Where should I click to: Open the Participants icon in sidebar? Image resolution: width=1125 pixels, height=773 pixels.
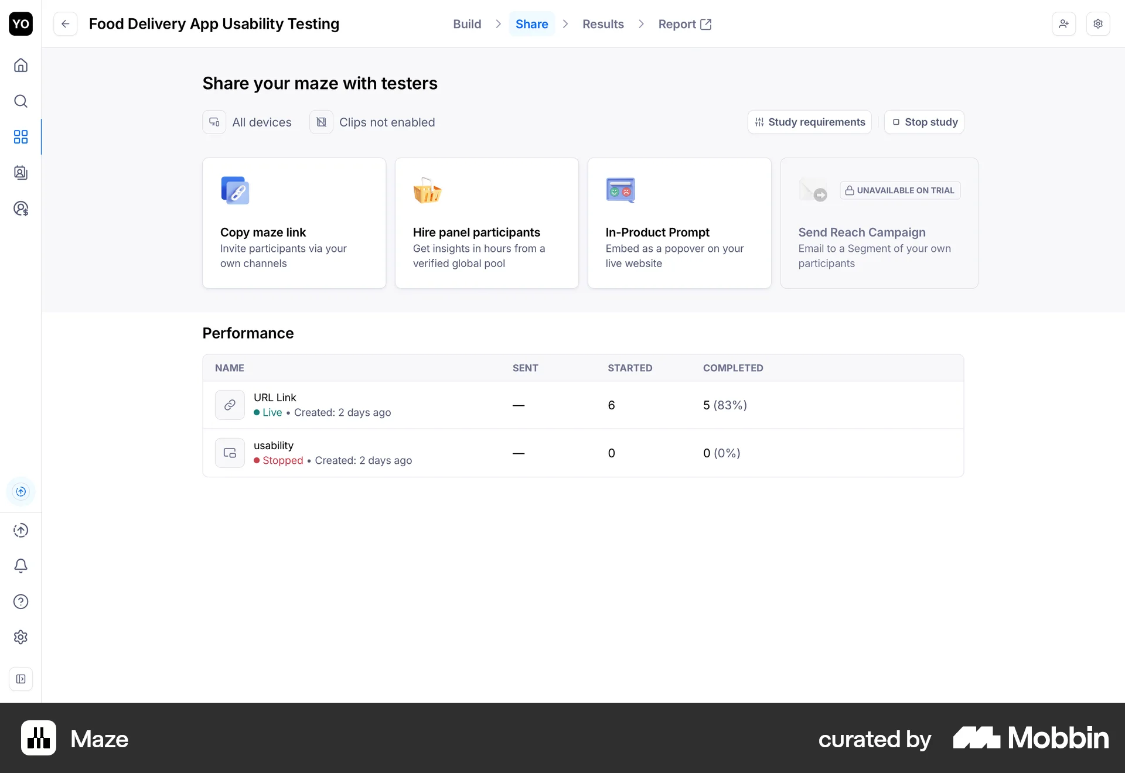[x=21, y=173]
